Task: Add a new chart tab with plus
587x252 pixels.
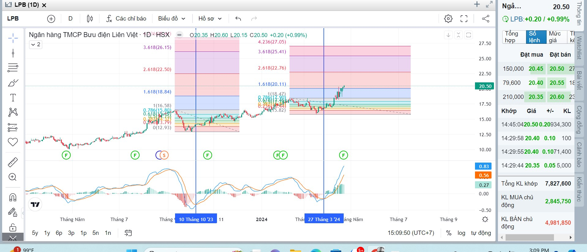Action: pos(477,4)
